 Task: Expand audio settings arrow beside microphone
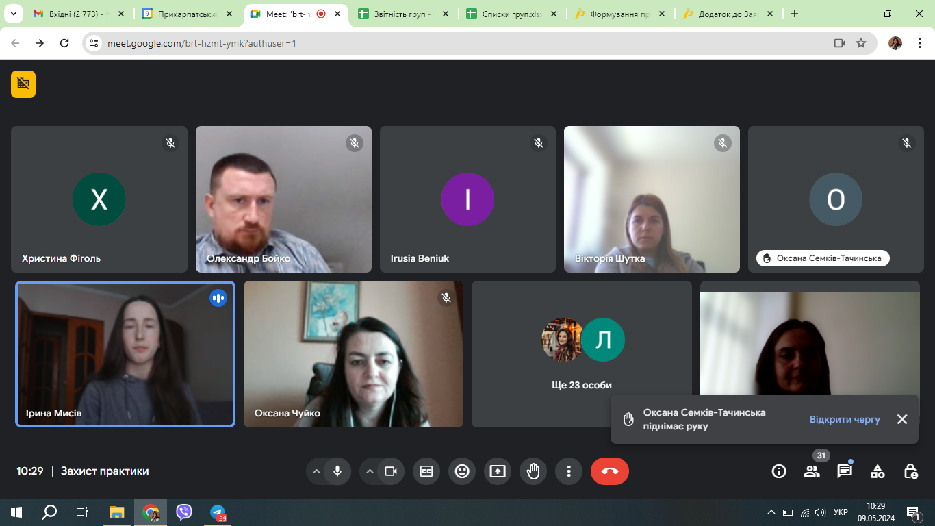pyautogui.click(x=316, y=471)
